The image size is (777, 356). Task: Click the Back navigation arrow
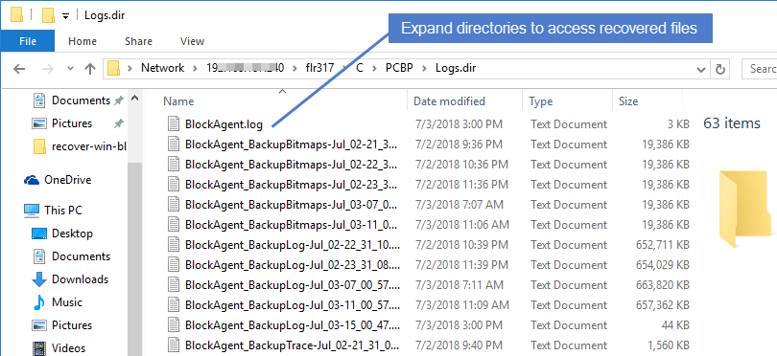19,69
